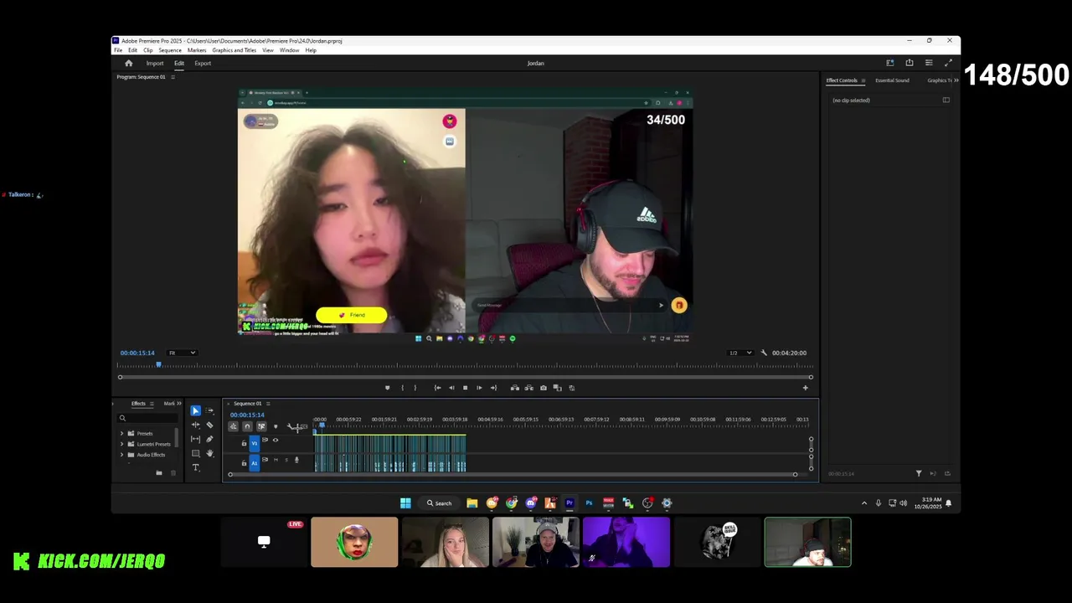Click the Effects search field
Viewport: 1072px width, 603px height.
[147, 418]
